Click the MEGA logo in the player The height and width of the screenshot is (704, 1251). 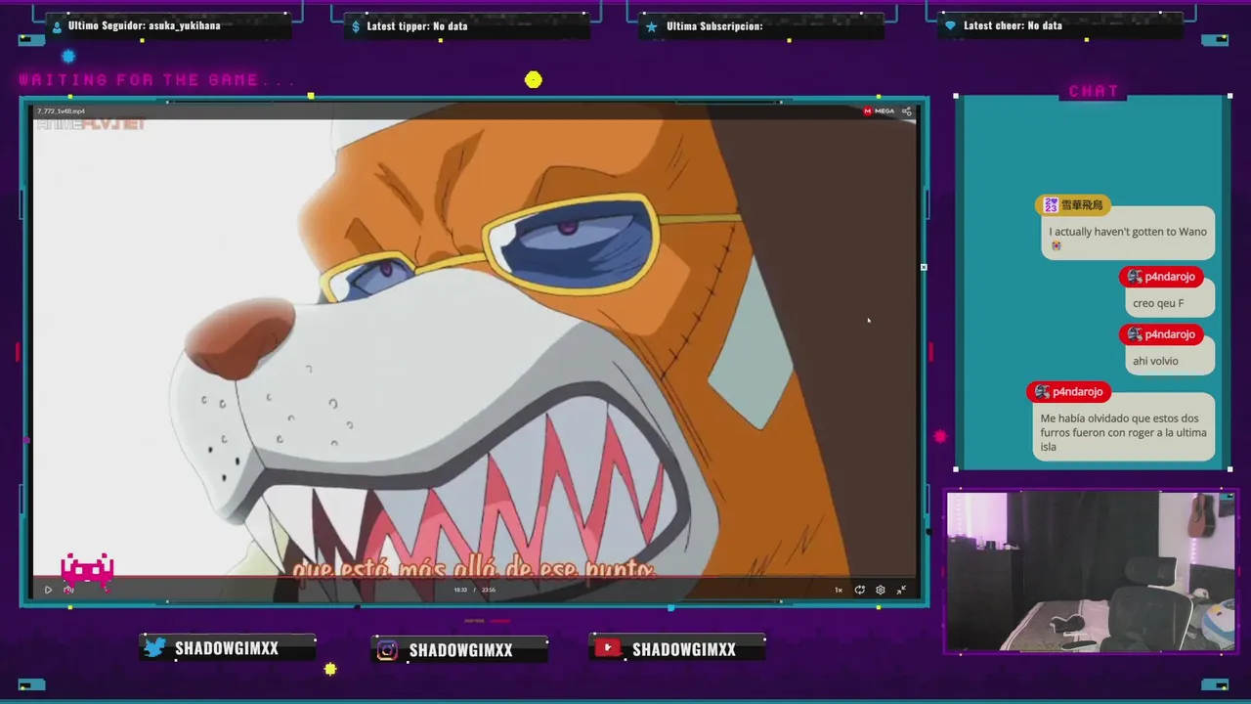coord(879,110)
